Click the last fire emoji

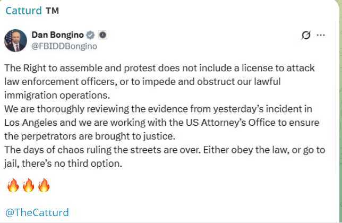(44, 185)
